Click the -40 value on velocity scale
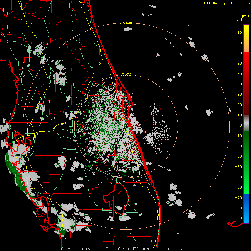Image resolution: width=251 pixels, height=251 pixels. pyautogui.click(x=238, y=167)
